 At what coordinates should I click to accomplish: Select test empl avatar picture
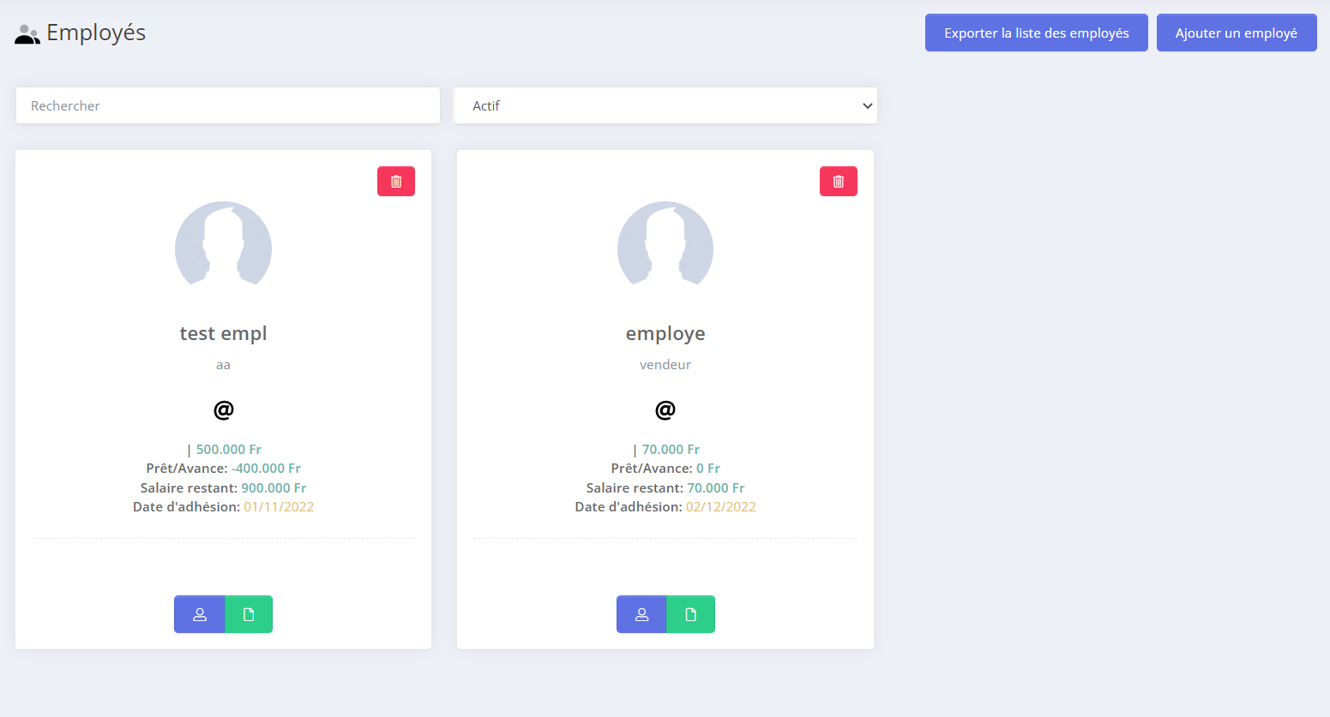223,244
